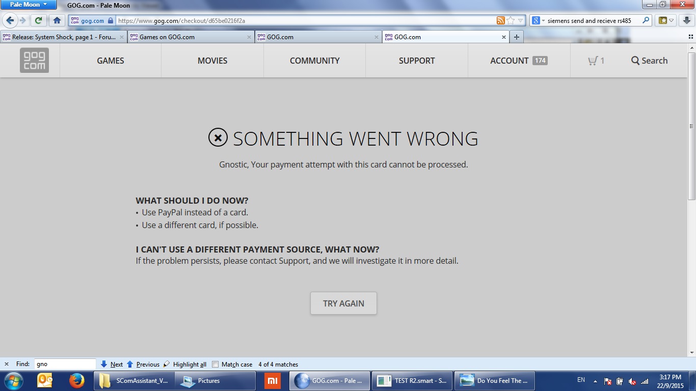
Task: Enable the Match case checkbox
Action: click(x=215, y=364)
